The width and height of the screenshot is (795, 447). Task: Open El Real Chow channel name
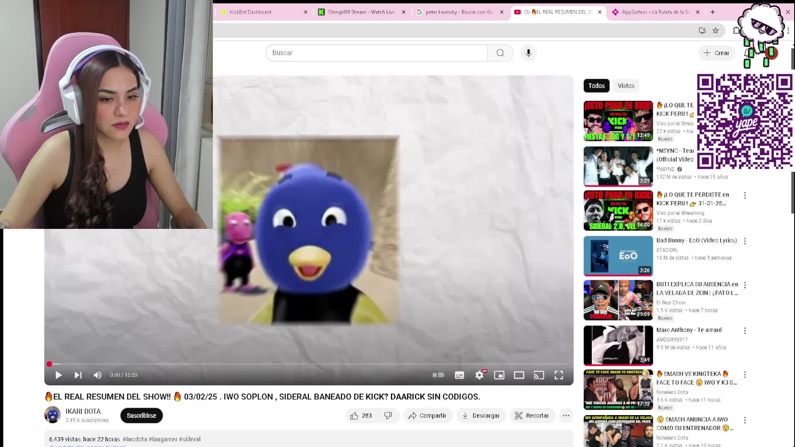tap(671, 303)
